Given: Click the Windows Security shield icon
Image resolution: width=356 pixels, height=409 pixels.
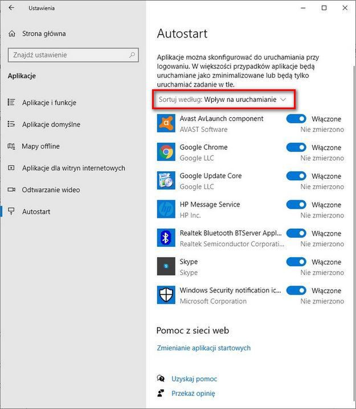Looking at the screenshot, I should [166, 295].
